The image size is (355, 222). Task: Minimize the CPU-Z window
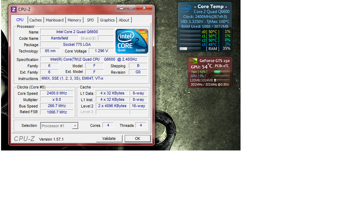click(x=121, y=8)
